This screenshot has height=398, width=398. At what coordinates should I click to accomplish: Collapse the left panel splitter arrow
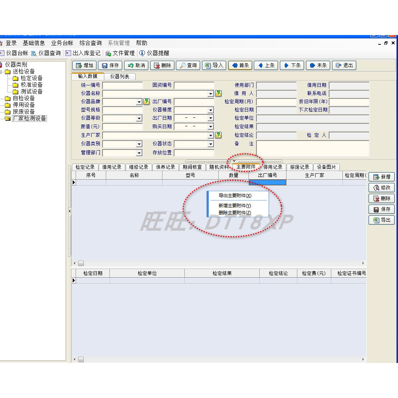(x=70, y=211)
